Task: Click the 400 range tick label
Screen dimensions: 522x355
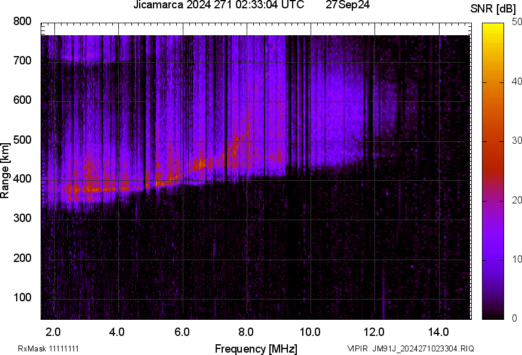Action: click(22, 178)
